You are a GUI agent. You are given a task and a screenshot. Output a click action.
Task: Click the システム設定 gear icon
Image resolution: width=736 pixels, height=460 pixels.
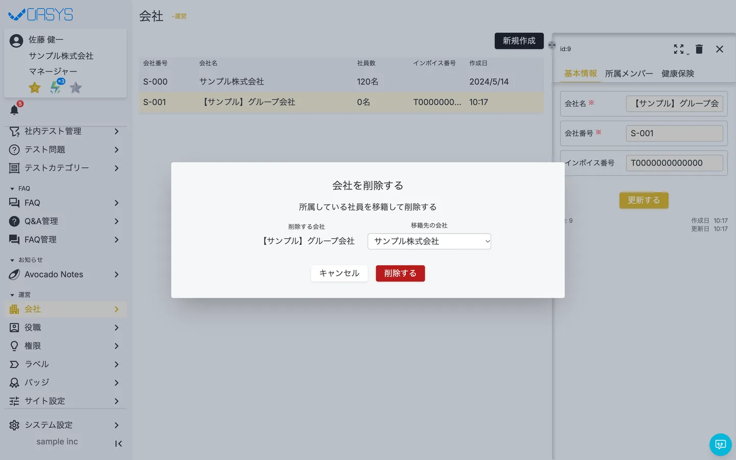point(14,425)
